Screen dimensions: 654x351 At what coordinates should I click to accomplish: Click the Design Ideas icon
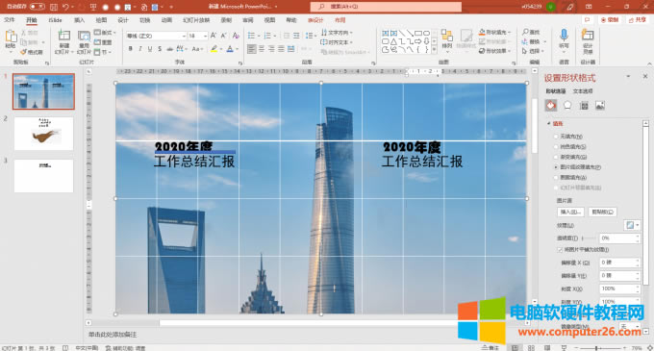pyautogui.click(x=588, y=40)
